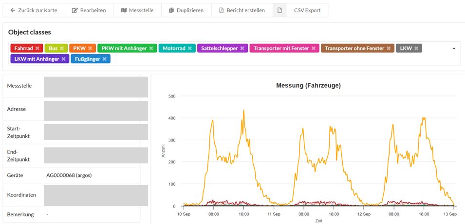The image size is (465, 224).
Task: Generate a report with Bericht erstellen
Action: 242,10
